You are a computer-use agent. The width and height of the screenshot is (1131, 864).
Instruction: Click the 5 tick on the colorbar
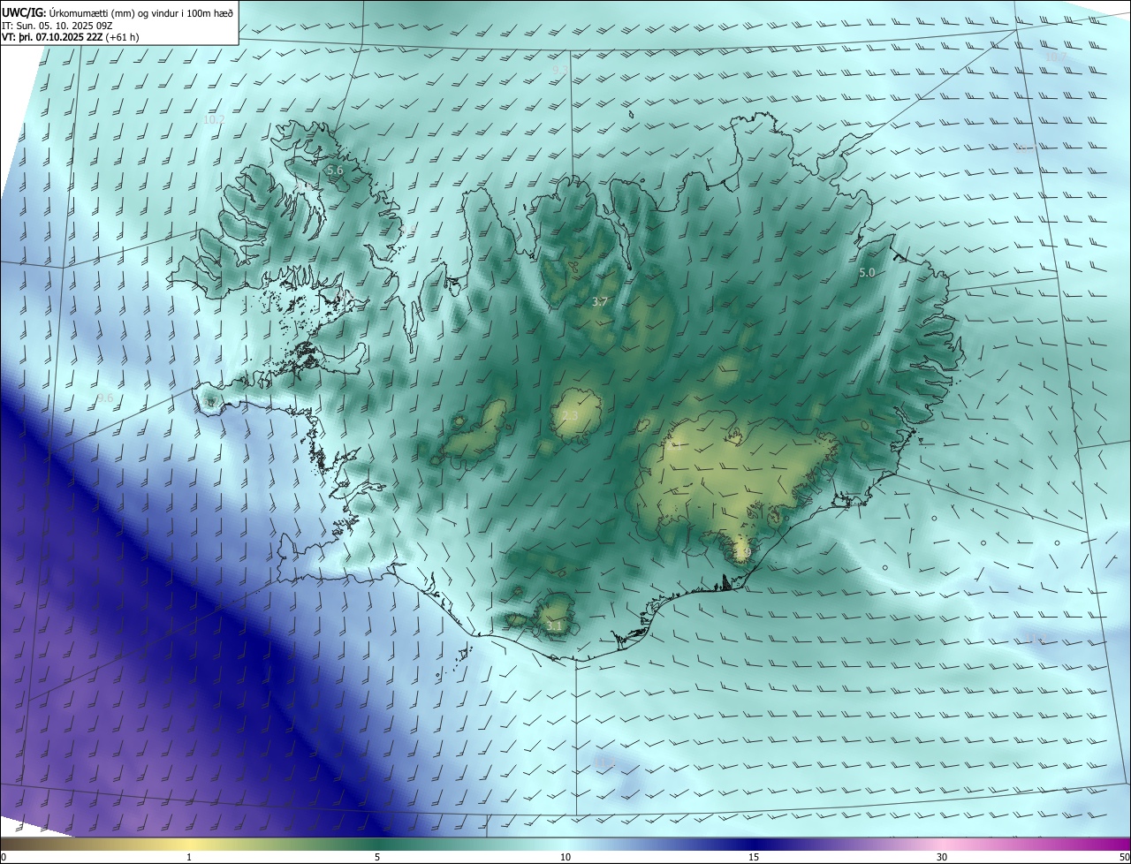tap(377, 857)
